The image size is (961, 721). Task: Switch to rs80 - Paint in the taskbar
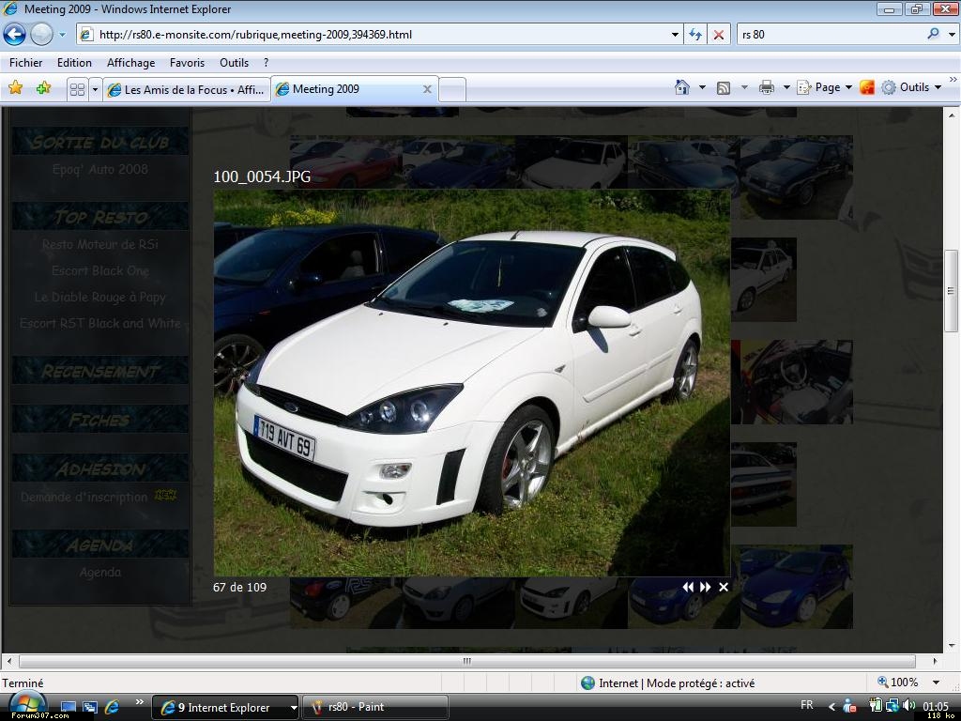coord(374,707)
